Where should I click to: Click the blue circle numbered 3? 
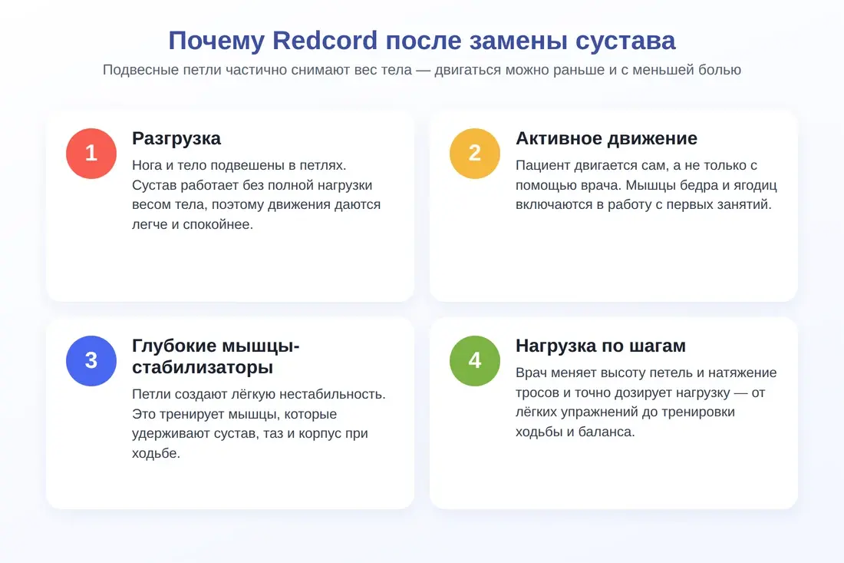click(x=91, y=361)
